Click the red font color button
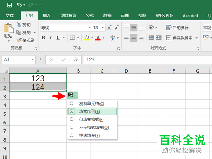Image resolution: width=212 pixels, height=159 pixels. (x=98, y=38)
